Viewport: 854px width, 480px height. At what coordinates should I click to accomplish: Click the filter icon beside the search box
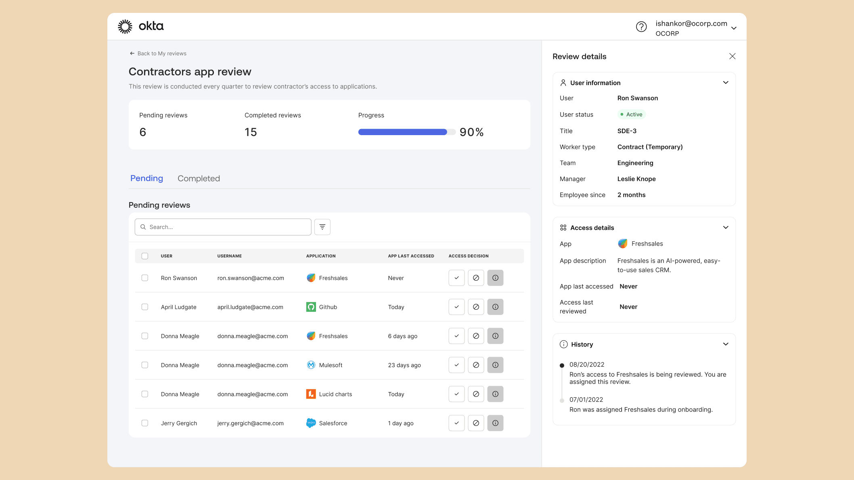(322, 227)
